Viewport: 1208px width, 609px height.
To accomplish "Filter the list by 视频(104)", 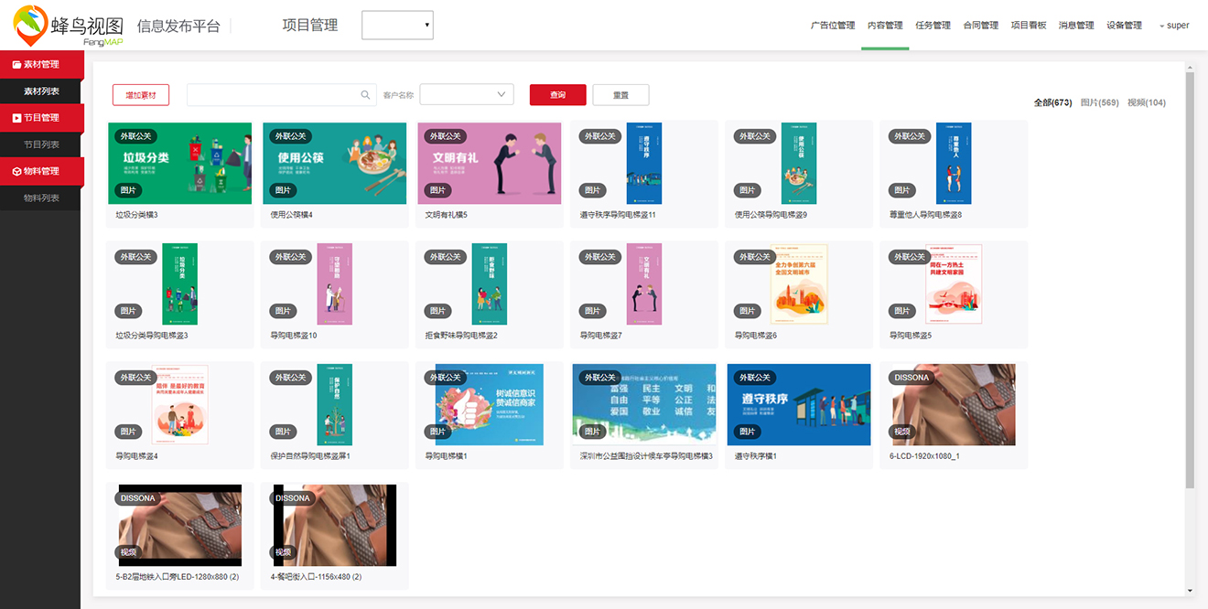I will pos(1146,102).
